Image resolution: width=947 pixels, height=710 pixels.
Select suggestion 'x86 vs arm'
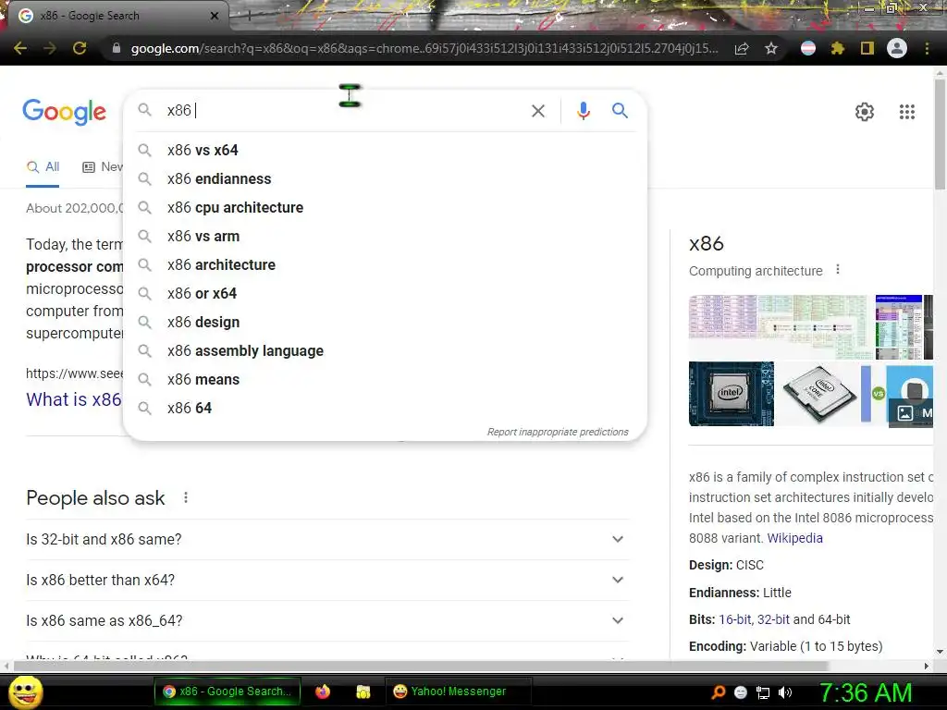tap(385, 236)
